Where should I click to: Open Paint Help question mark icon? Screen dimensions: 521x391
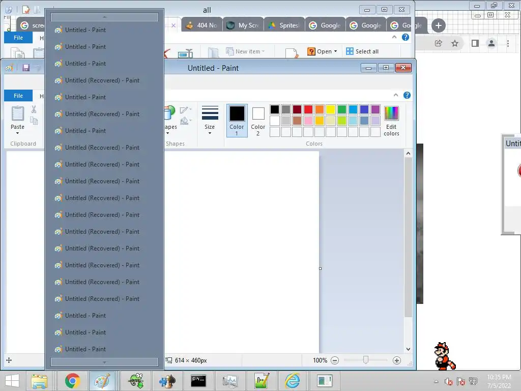(x=407, y=95)
